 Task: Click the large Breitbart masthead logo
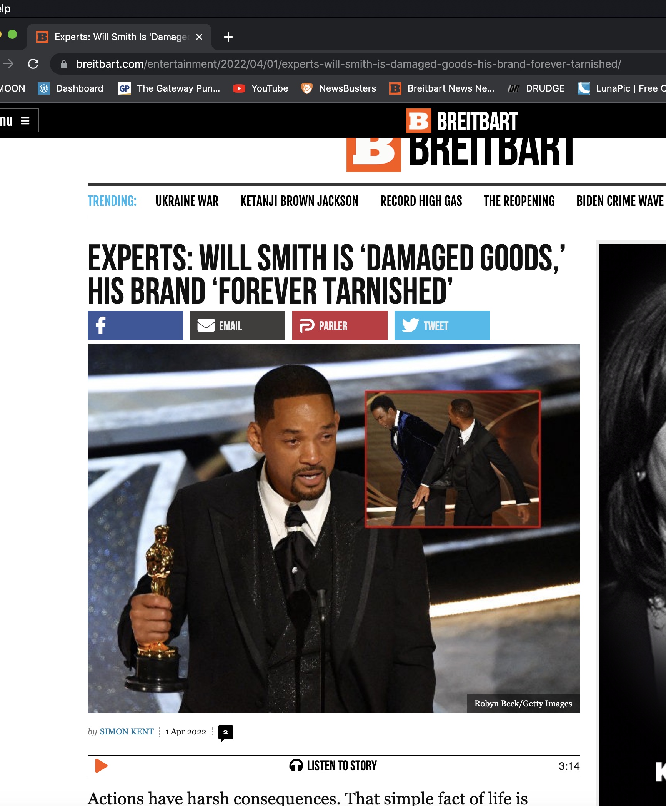[x=460, y=155]
